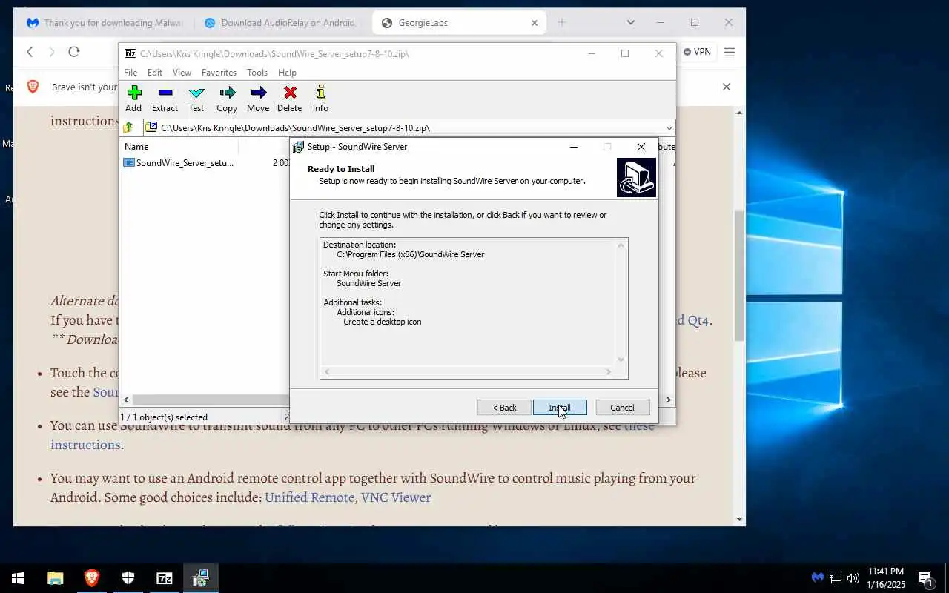
Task: Click the Brave lion icon in notification bar
Action: [x=33, y=87]
